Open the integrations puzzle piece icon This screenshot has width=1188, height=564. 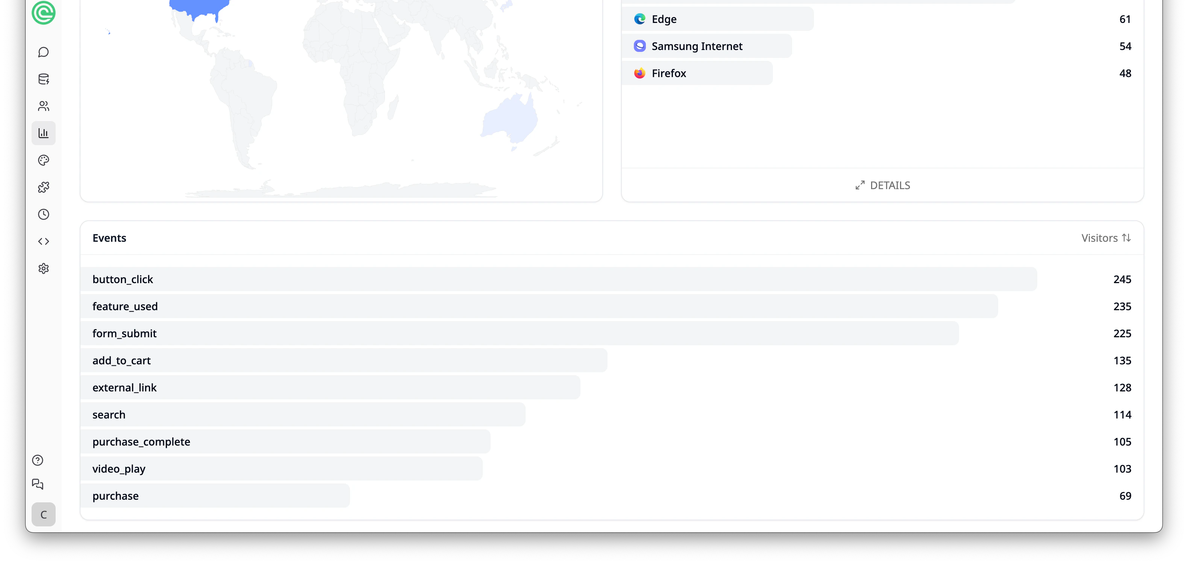43,187
